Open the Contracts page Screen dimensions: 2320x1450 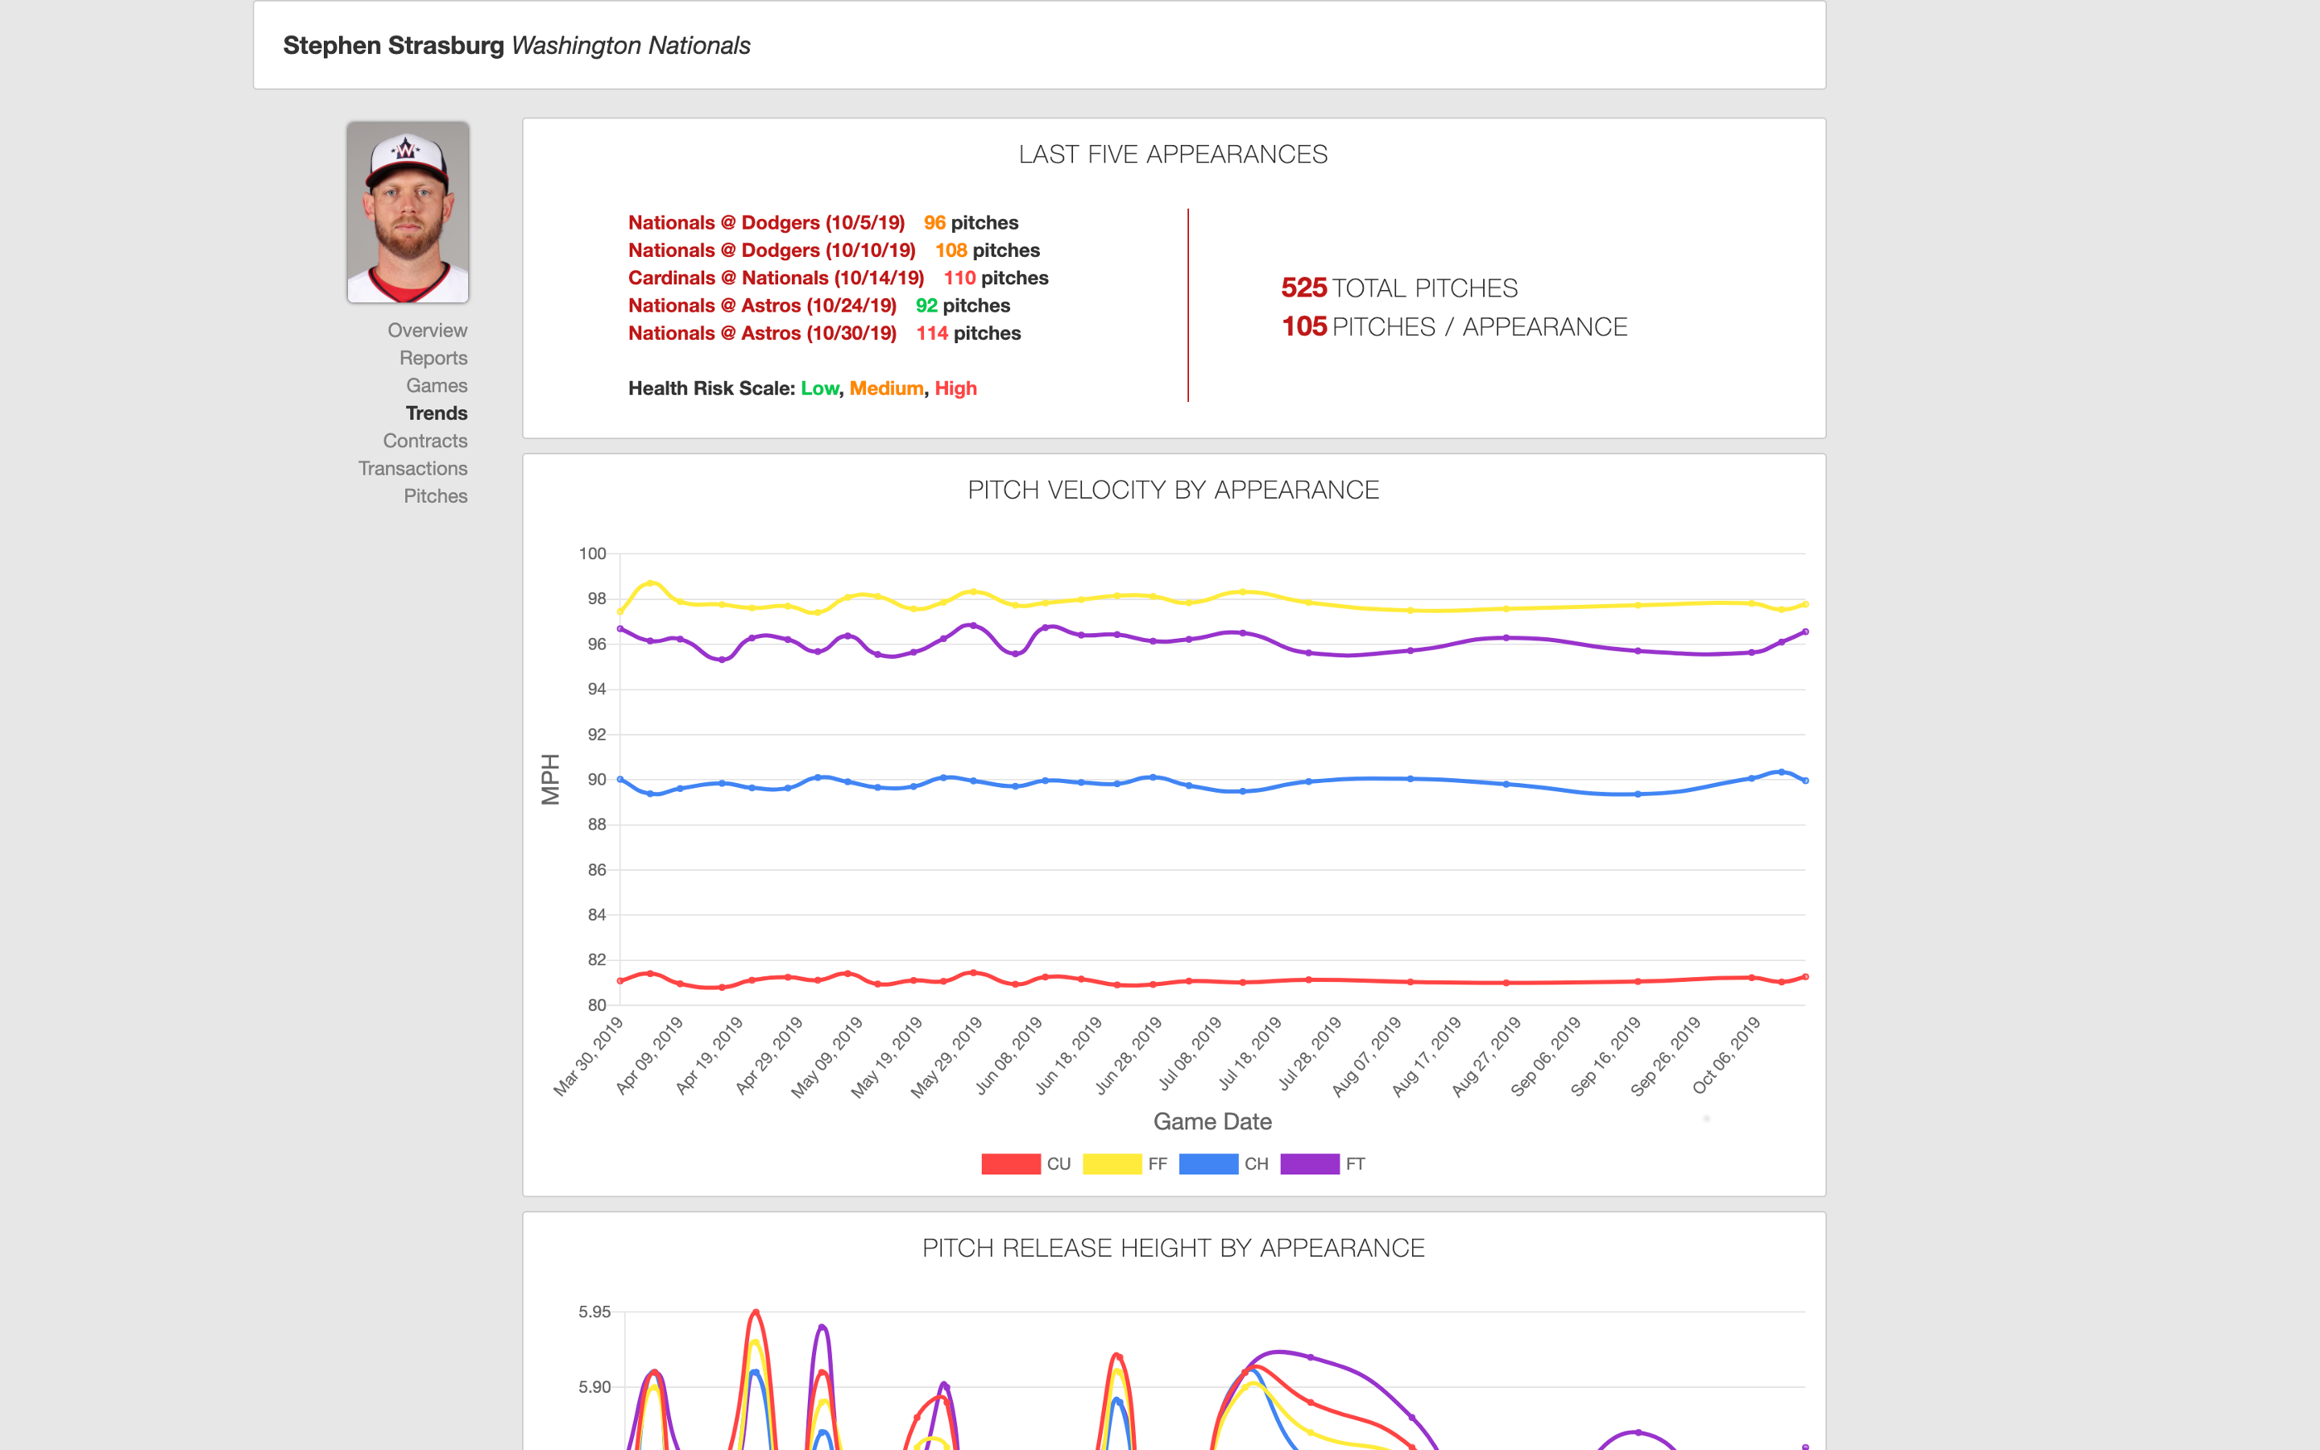pyautogui.click(x=425, y=441)
